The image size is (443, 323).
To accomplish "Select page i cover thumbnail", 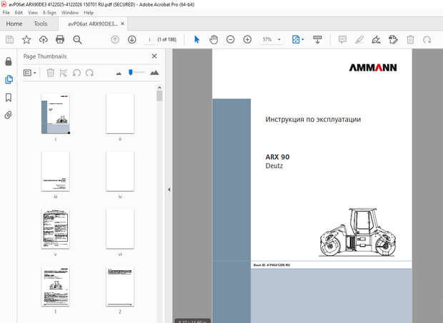I will (x=56, y=114).
